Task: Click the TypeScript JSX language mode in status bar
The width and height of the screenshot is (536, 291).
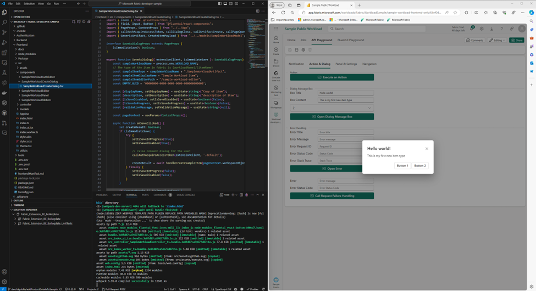Action: coord(222,289)
